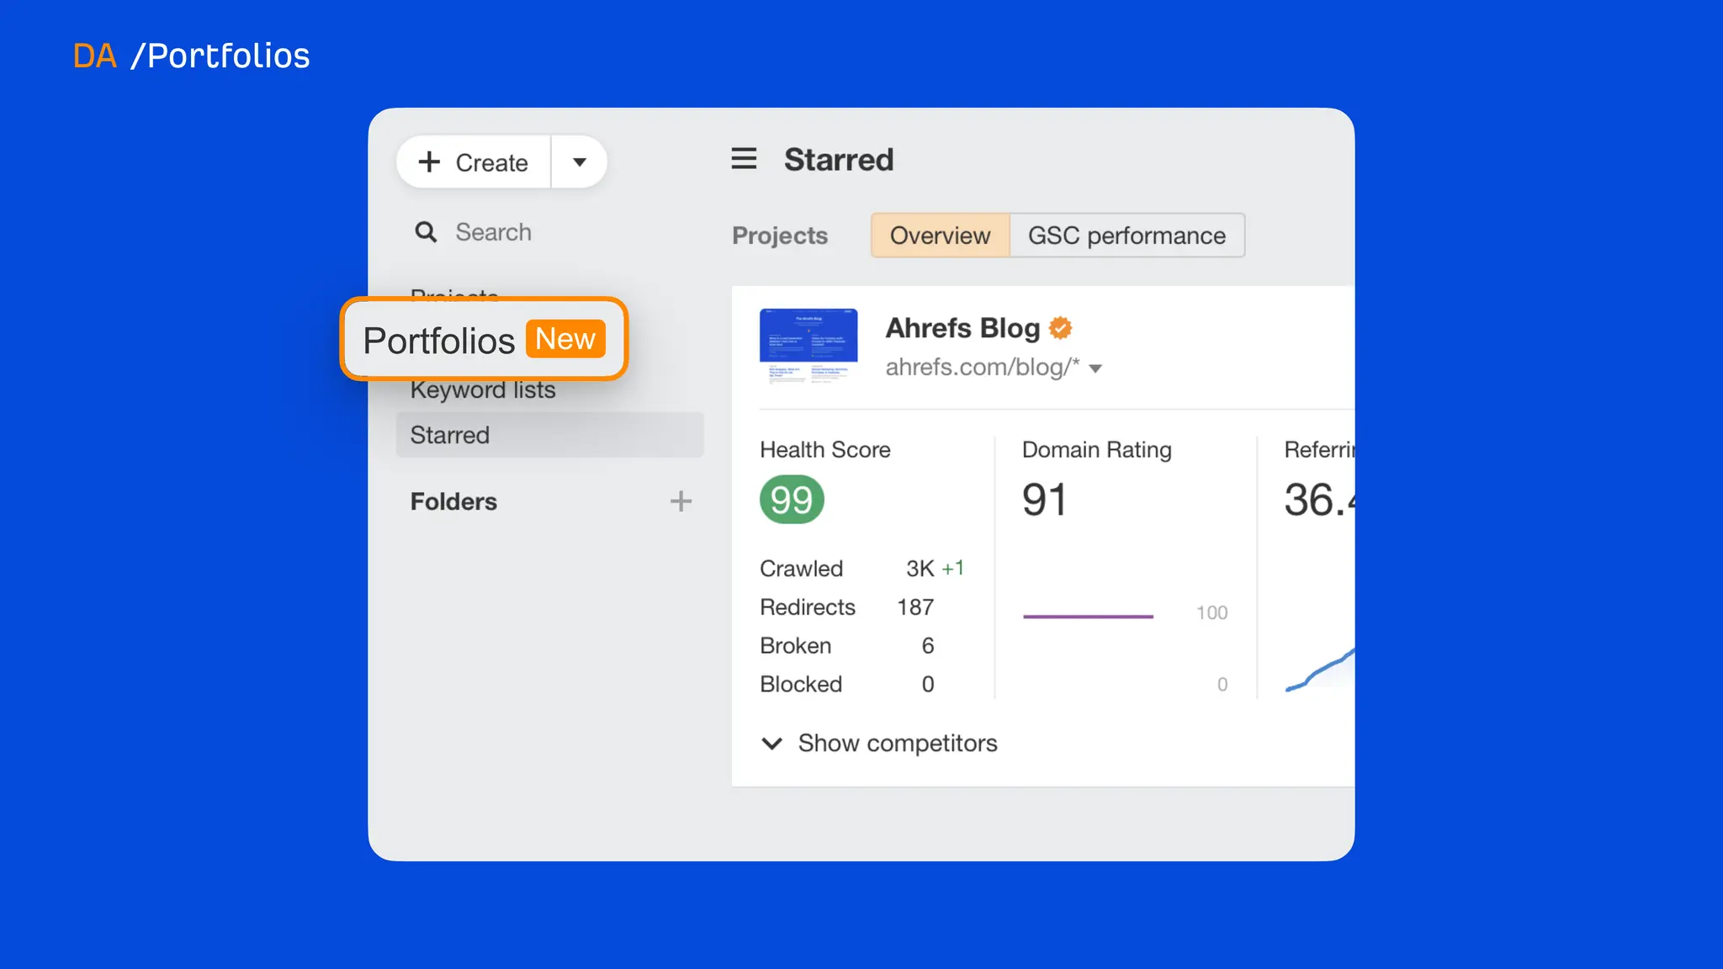Click the Domain Rating label

pyautogui.click(x=1096, y=450)
